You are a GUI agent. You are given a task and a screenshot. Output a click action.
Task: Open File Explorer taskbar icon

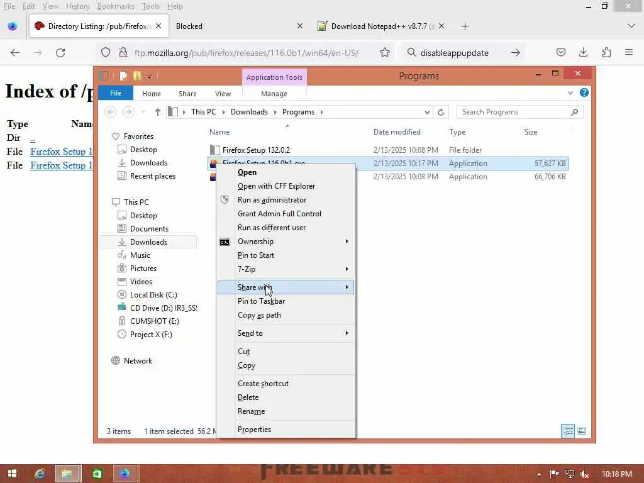tap(67, 474)
